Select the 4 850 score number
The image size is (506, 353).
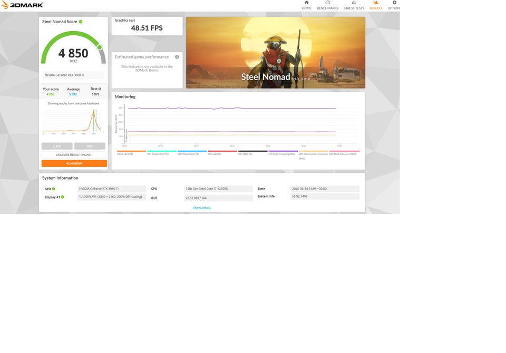coord(73,53)
